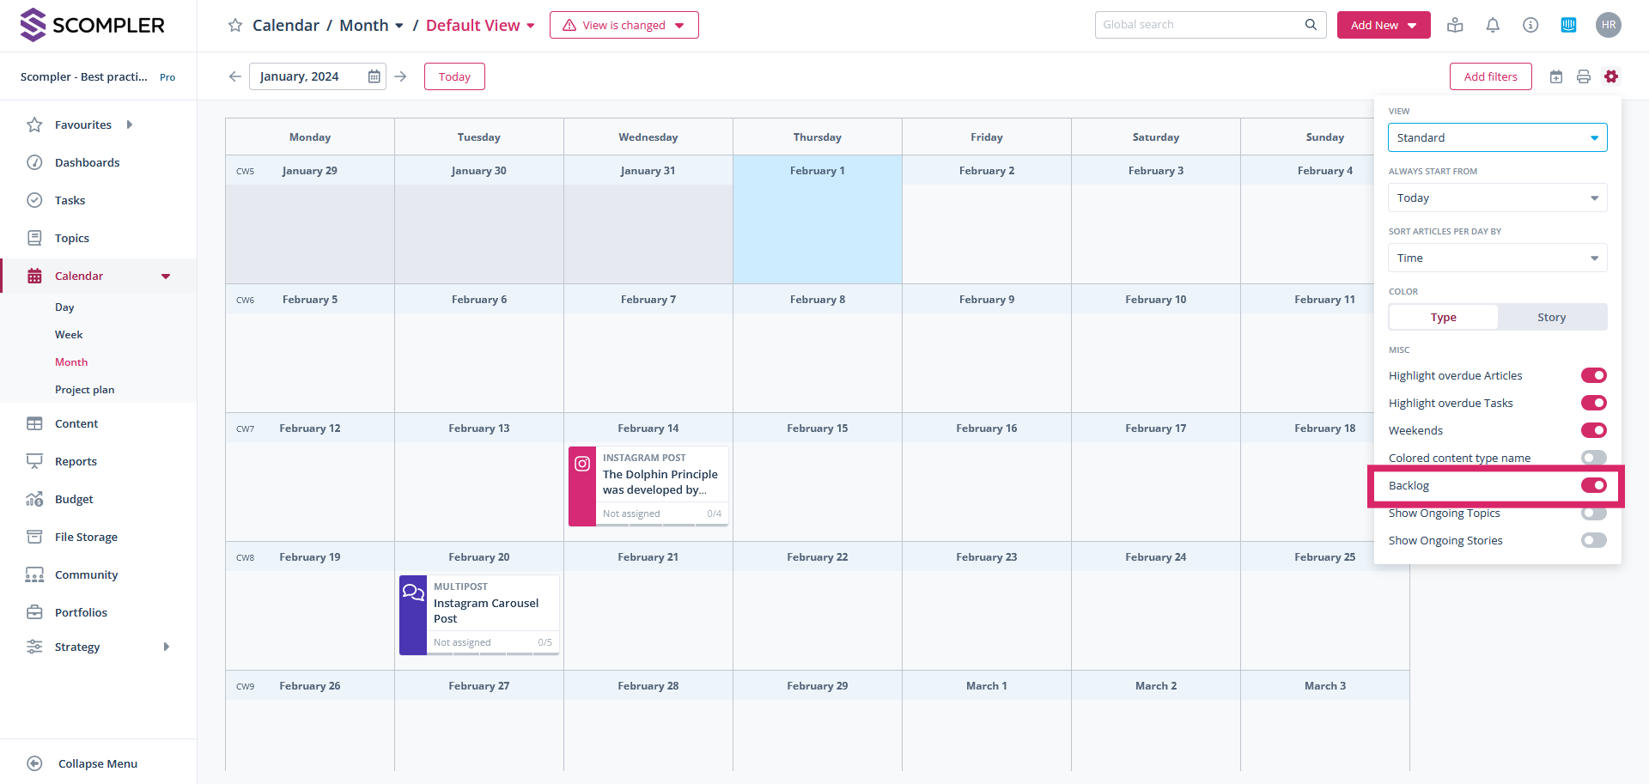
Task: Enable Show Ongoing Topics toggle
Action: [1593, 514]
